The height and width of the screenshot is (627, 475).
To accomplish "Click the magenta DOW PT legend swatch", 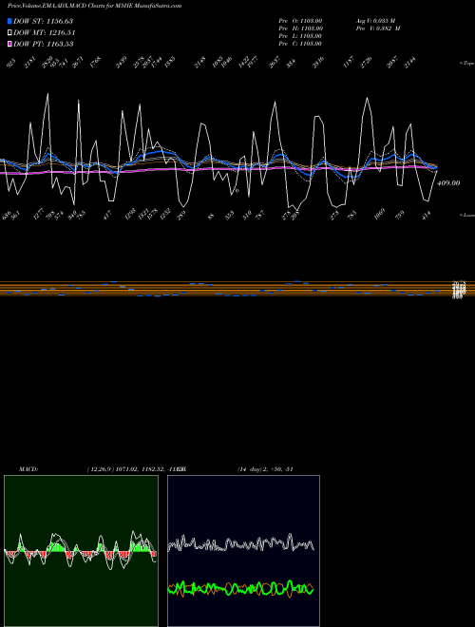I will tap(9, 44).
